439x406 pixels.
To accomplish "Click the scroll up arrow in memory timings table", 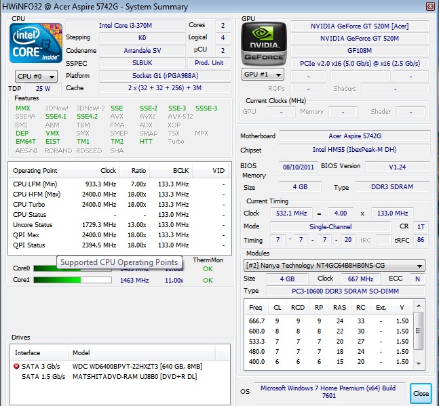I will (419, 306).
